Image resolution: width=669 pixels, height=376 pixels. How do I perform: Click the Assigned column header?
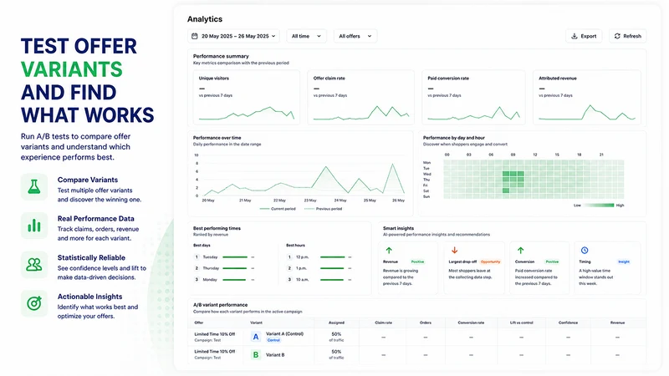(x=336, y=323)
